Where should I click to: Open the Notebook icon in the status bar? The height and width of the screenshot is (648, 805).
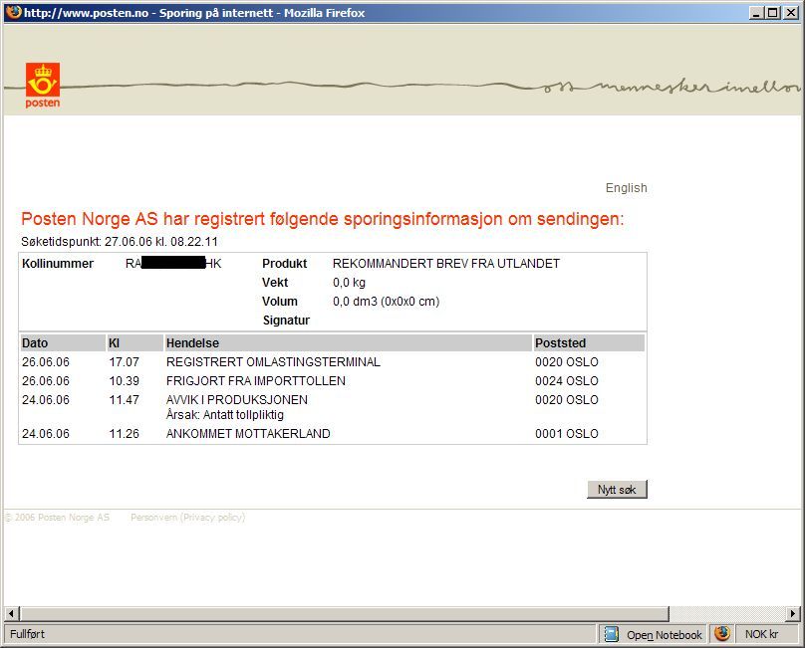611,634
